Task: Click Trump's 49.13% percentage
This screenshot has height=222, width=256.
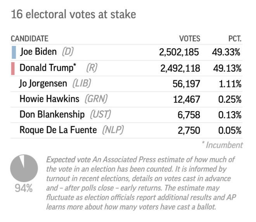Action: (x=227, y=68)
